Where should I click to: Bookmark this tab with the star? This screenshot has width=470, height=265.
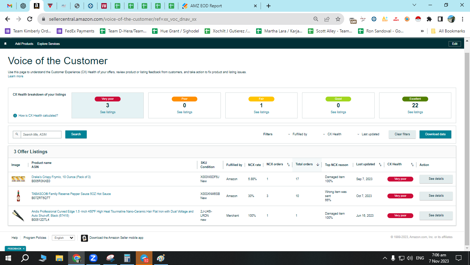tap(338, 19)
